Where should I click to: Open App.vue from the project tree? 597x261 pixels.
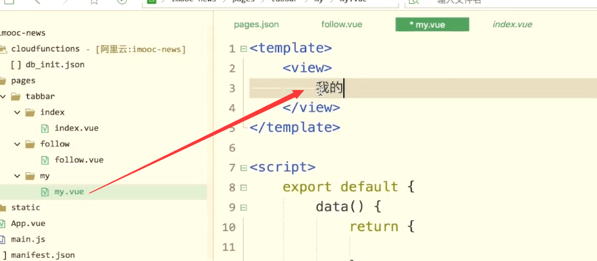click(x=28, y=223)
